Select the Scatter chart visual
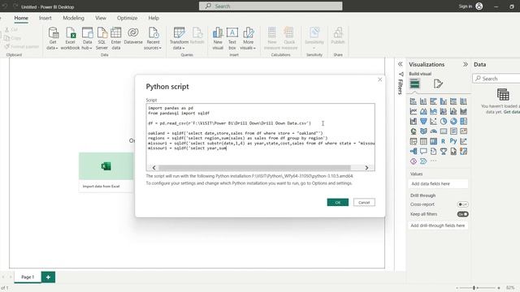 point(433,121)
